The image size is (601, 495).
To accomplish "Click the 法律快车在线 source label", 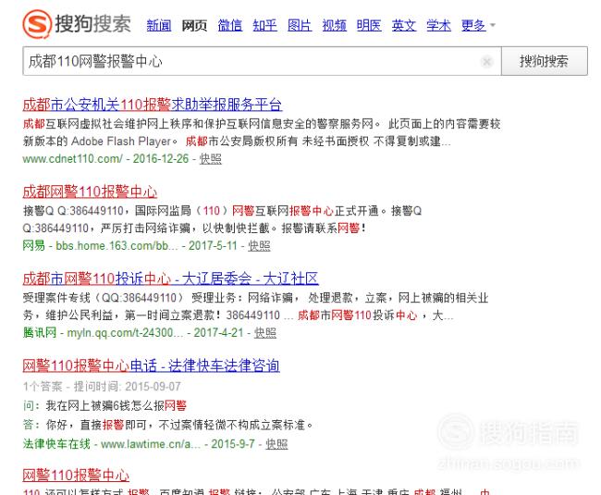I will tap(56, 444).
